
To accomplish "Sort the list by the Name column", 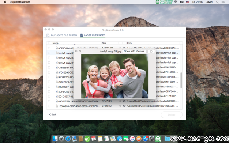I will (55, 43).
